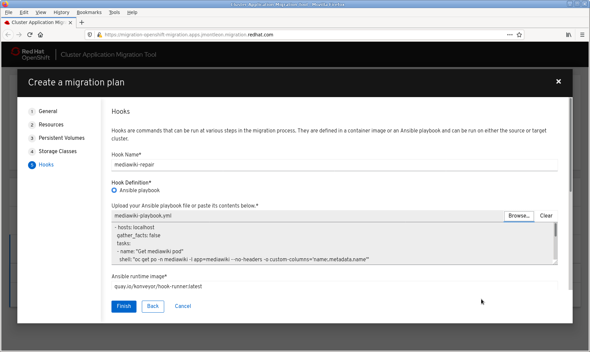Go to the Firefox Home icon

[40, 35]
